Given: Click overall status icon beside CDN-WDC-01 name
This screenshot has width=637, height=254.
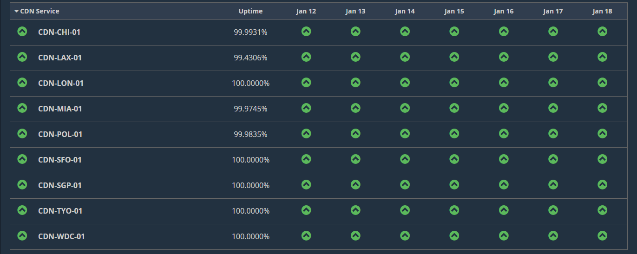Looking at the screenshot, I should 22,235.
